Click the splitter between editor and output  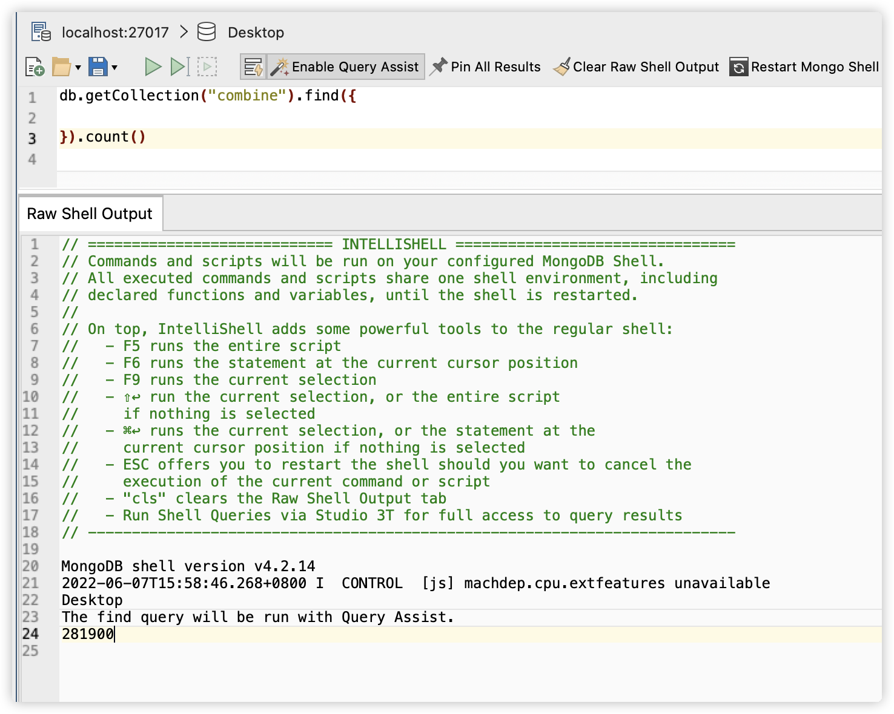(448, 192)
